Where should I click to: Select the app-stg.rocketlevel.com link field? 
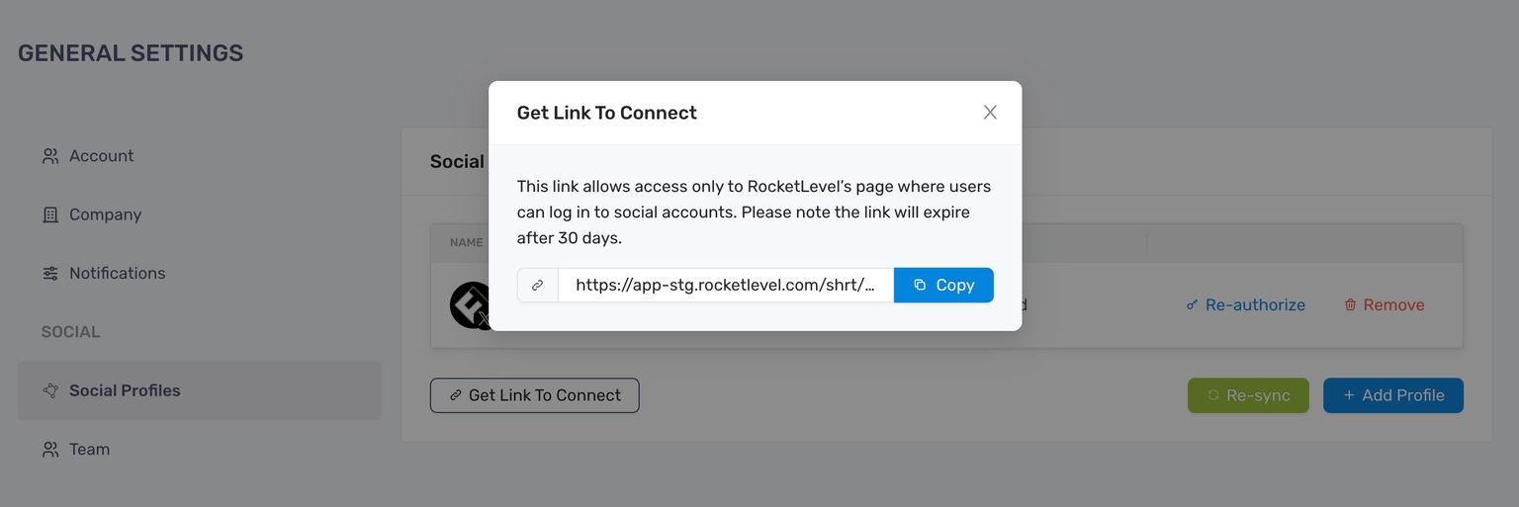pos(726,285)
